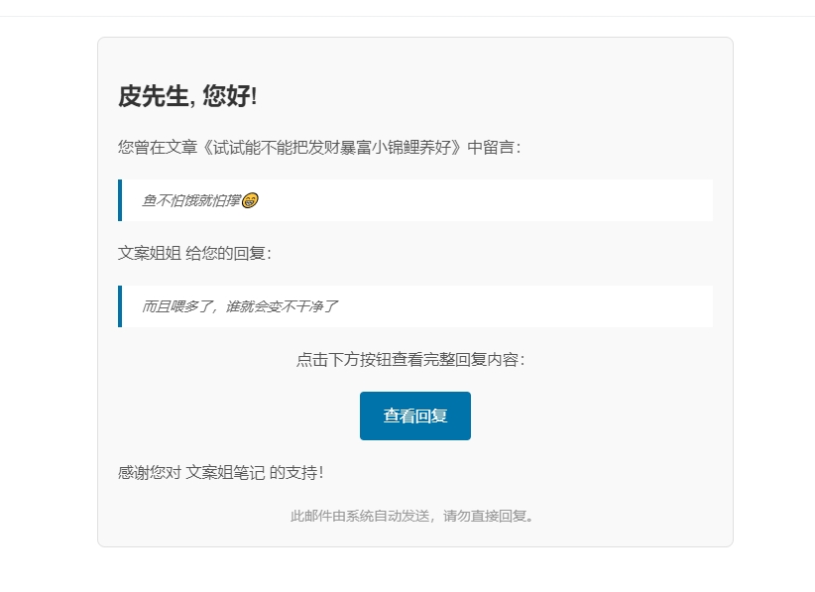Click the 查看回复 button
The width and height of the screenshot is (815, 592).
click(414, 415)
